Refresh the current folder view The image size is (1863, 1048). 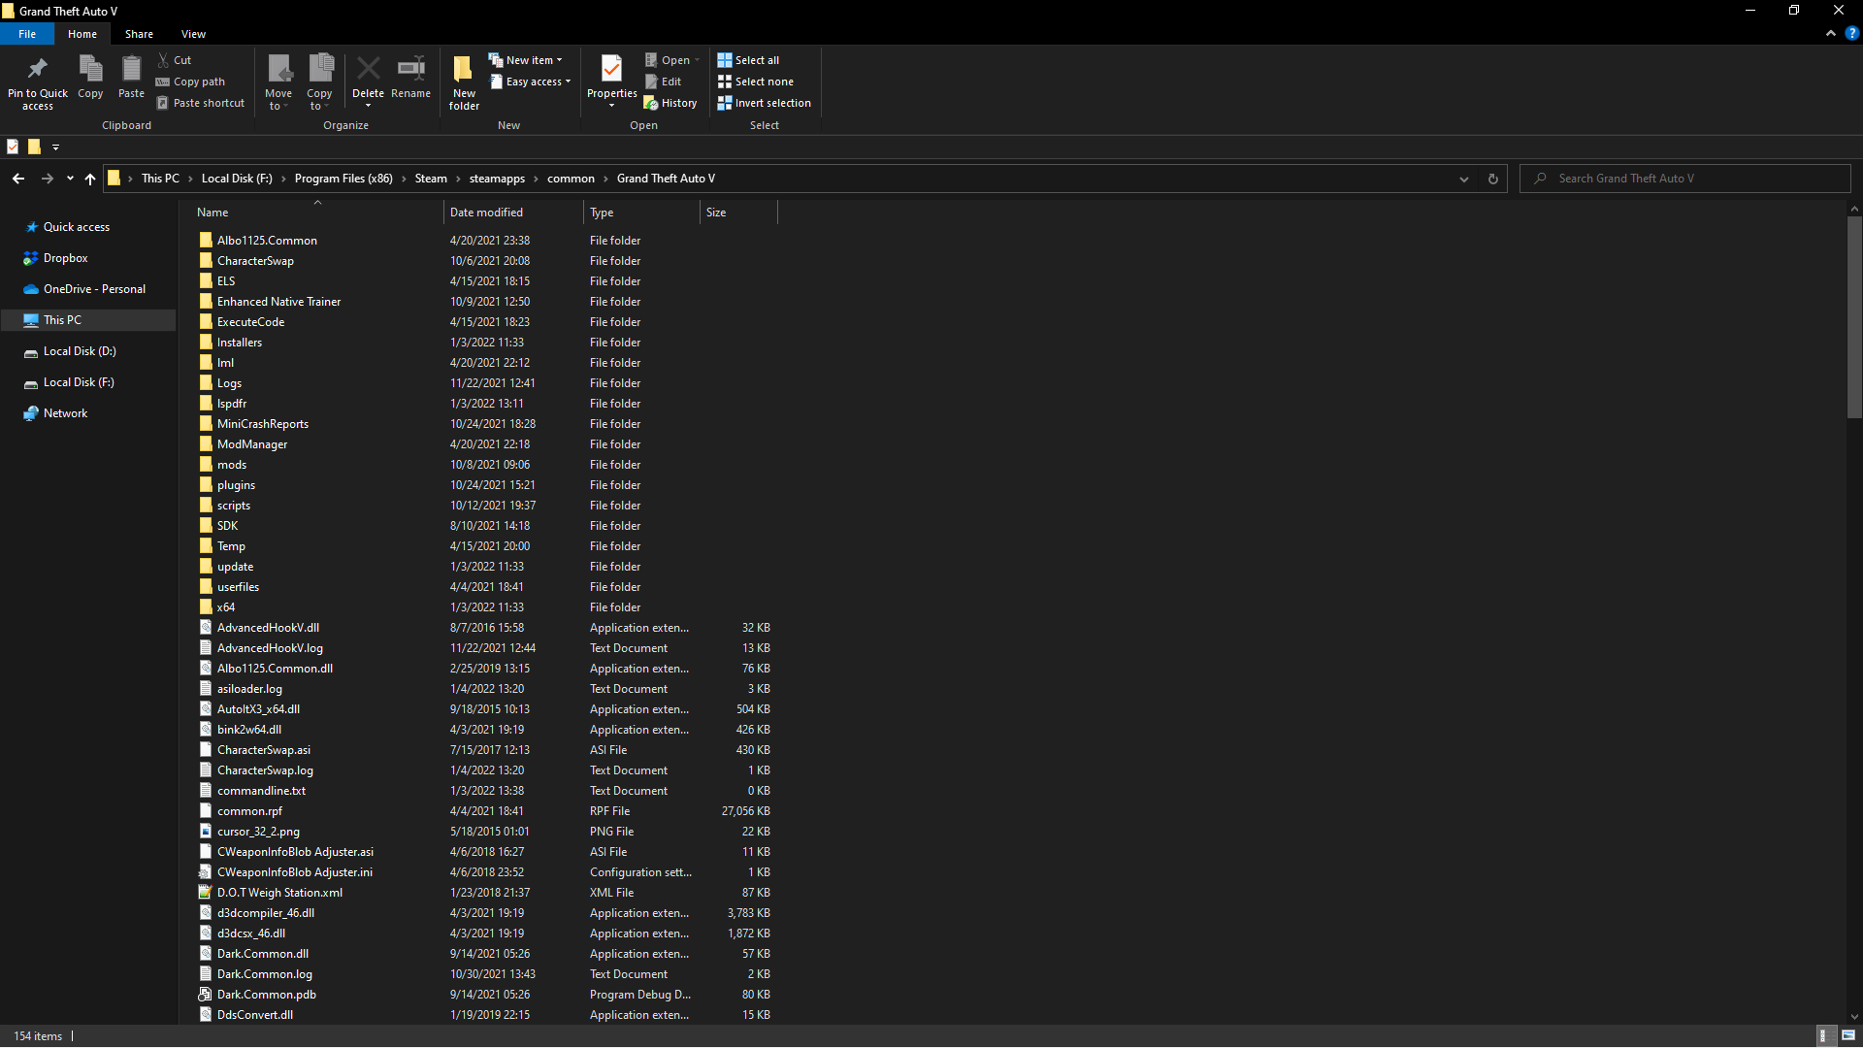click(1492, 179)
